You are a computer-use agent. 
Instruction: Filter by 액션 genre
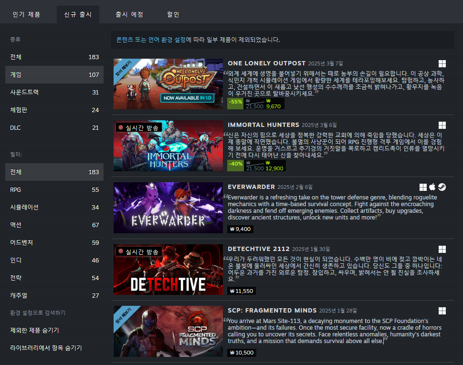[x=54, y=225]
